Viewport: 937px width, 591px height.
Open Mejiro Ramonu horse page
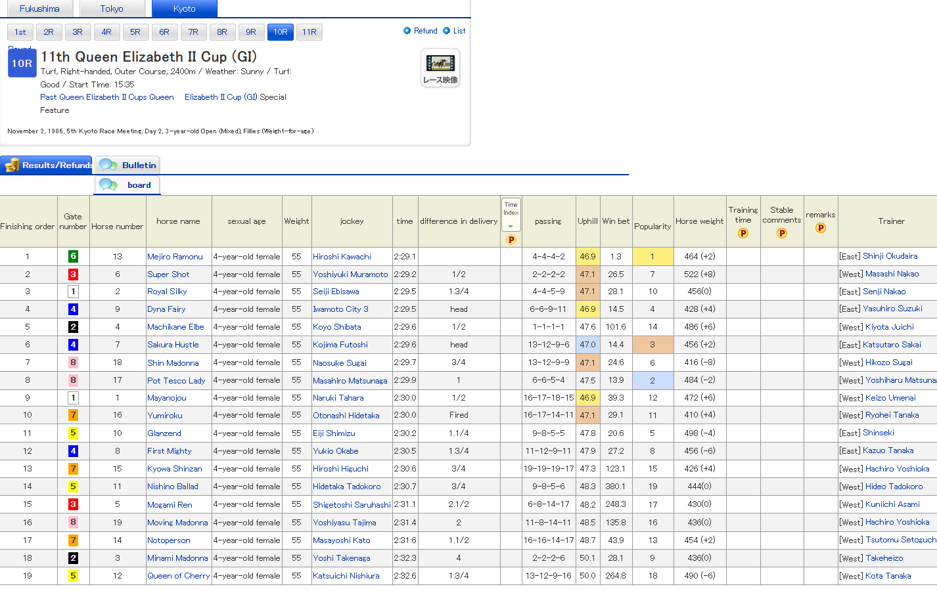pos(175,257)
